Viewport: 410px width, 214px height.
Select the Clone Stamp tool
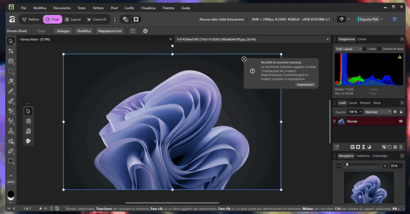tap(11, 131)
